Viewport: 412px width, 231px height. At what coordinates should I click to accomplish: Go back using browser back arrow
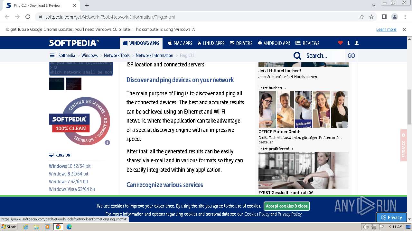[7, 17]
